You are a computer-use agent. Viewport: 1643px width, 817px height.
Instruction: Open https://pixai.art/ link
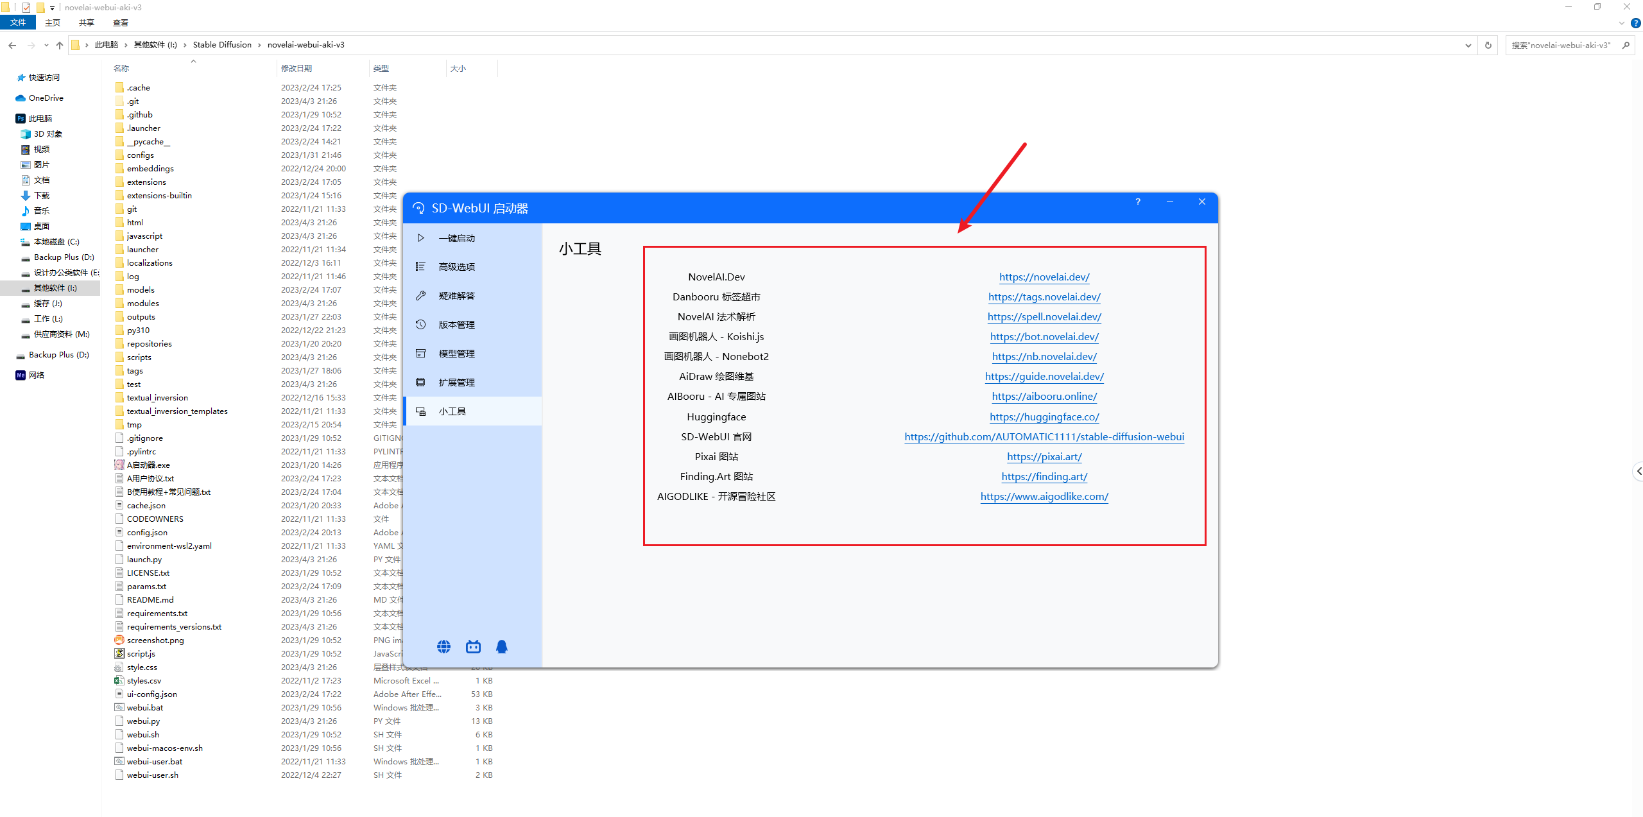tap(1044, 456)
